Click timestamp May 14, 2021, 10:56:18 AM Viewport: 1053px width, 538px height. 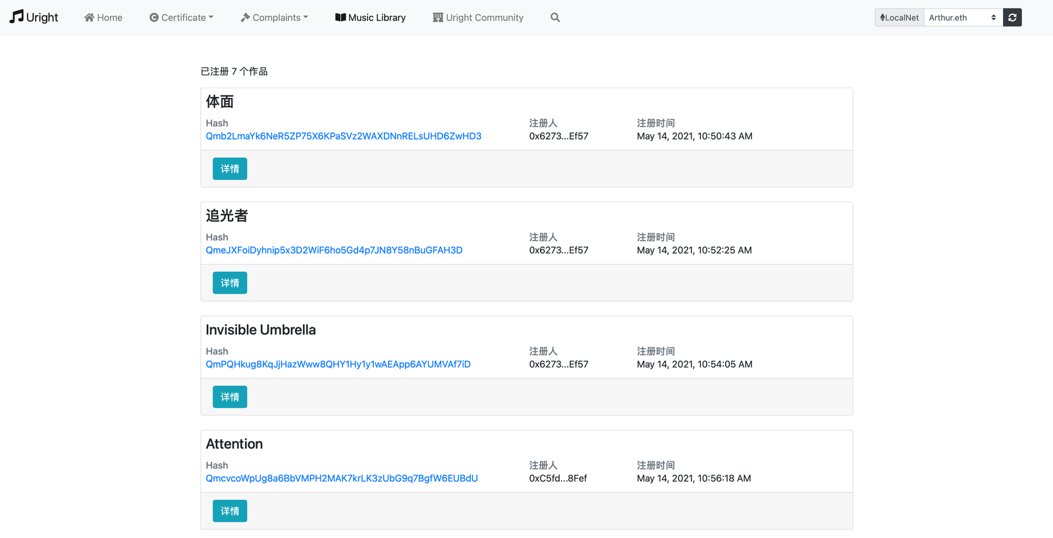(x=694, y=478)
